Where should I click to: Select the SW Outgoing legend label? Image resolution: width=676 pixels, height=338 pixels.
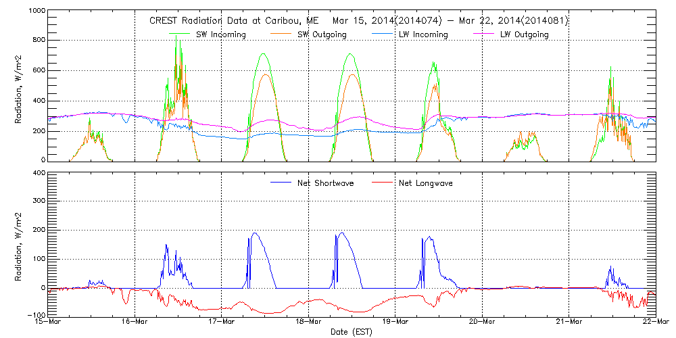click(x=324, y=34)
